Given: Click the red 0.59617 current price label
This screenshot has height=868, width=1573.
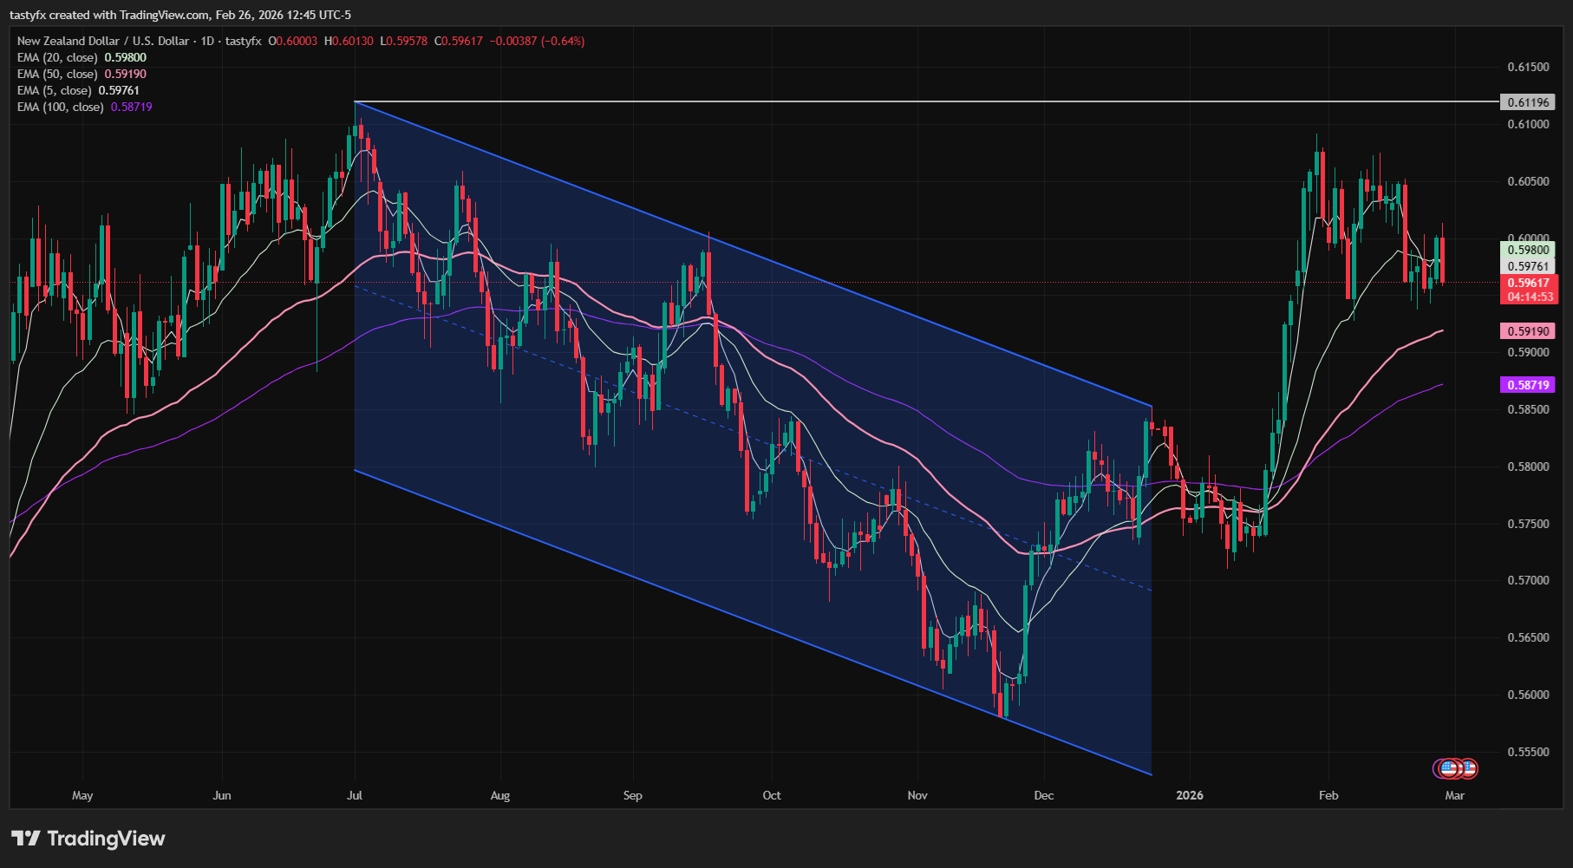Looking at the screenshot, I should (x=1529, y=283).
